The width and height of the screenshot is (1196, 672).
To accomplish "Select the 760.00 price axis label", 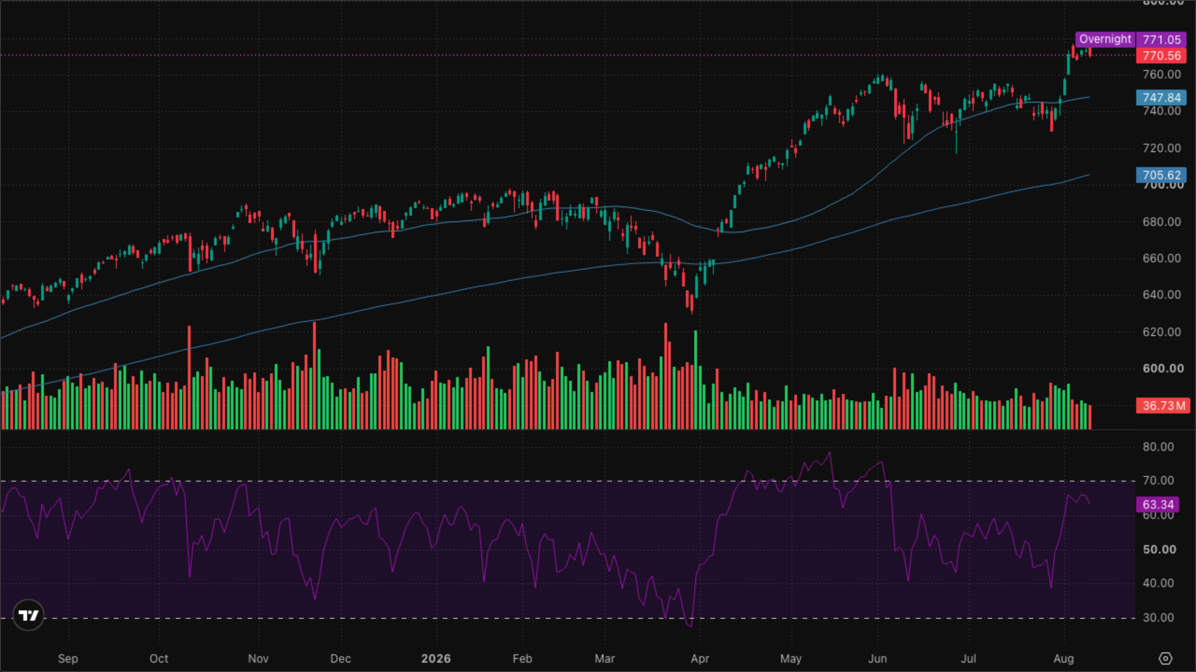I will click(1161, 75).
